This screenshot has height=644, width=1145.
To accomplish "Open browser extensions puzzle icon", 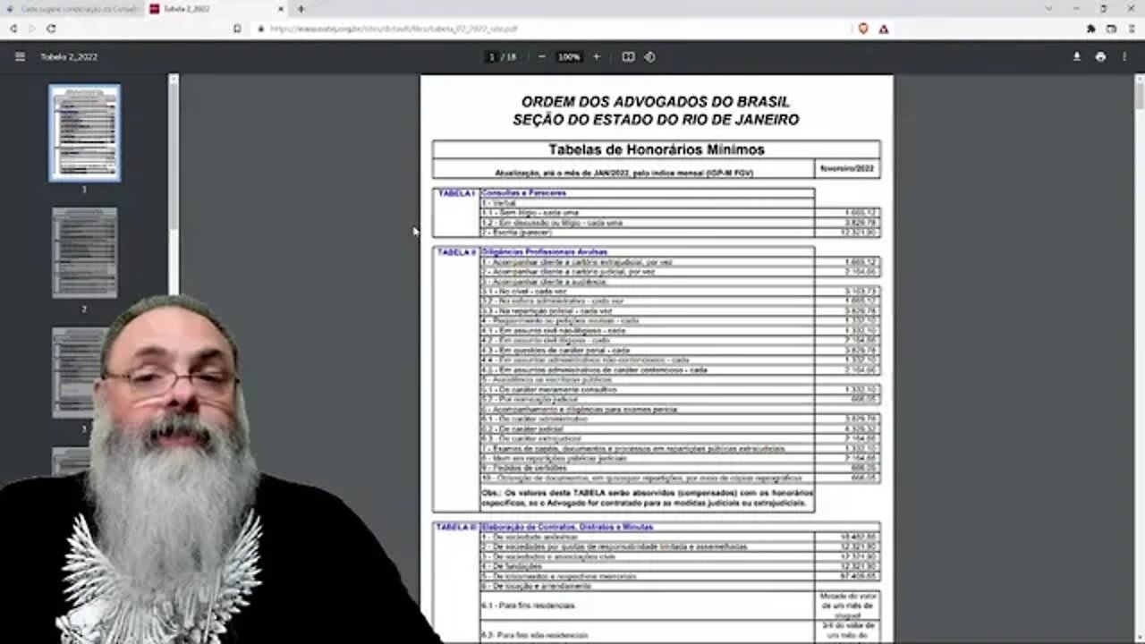I will tap(1091, 29).
